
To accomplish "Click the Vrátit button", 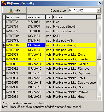I will [x=15, y=10].
